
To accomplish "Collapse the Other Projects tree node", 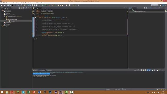I will (x=2, y=10).
